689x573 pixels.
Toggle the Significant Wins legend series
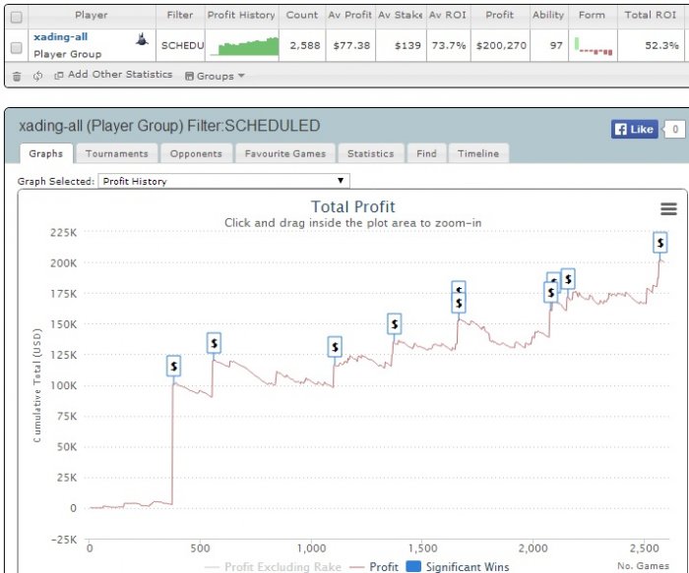pyautogui.click(x=458, y=567)
